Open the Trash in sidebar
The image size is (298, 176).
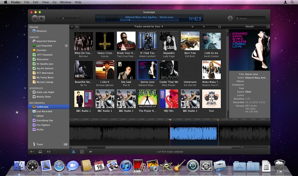(39, 144)
